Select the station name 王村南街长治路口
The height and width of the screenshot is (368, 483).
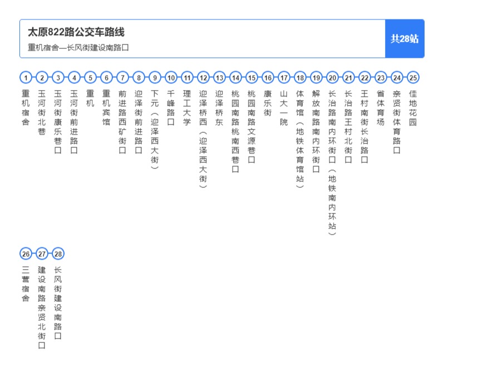point(364,126)
